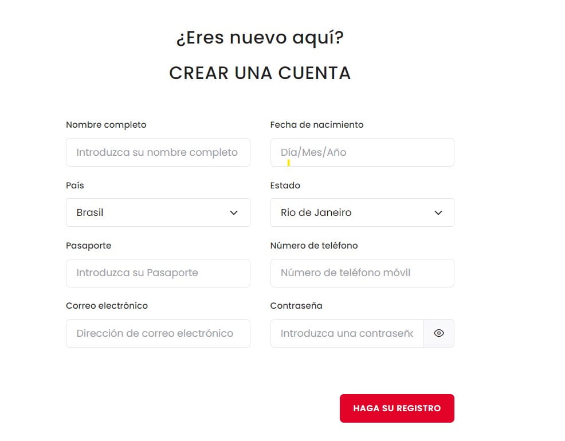Image resolution: width=565 pixels, height=441 pixels.
Task: Expand the Estado dropdown showing Rio de Janeiro
Action: tap(362, 212)
